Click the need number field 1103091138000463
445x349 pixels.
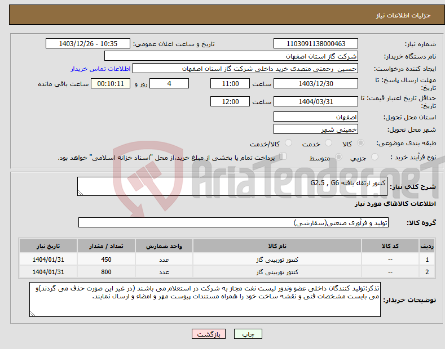[316, 44]
